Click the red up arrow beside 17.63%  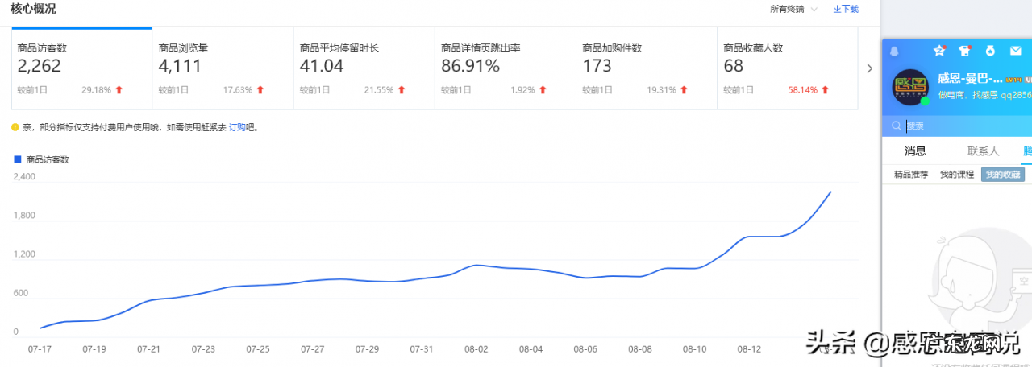point(260,90)
